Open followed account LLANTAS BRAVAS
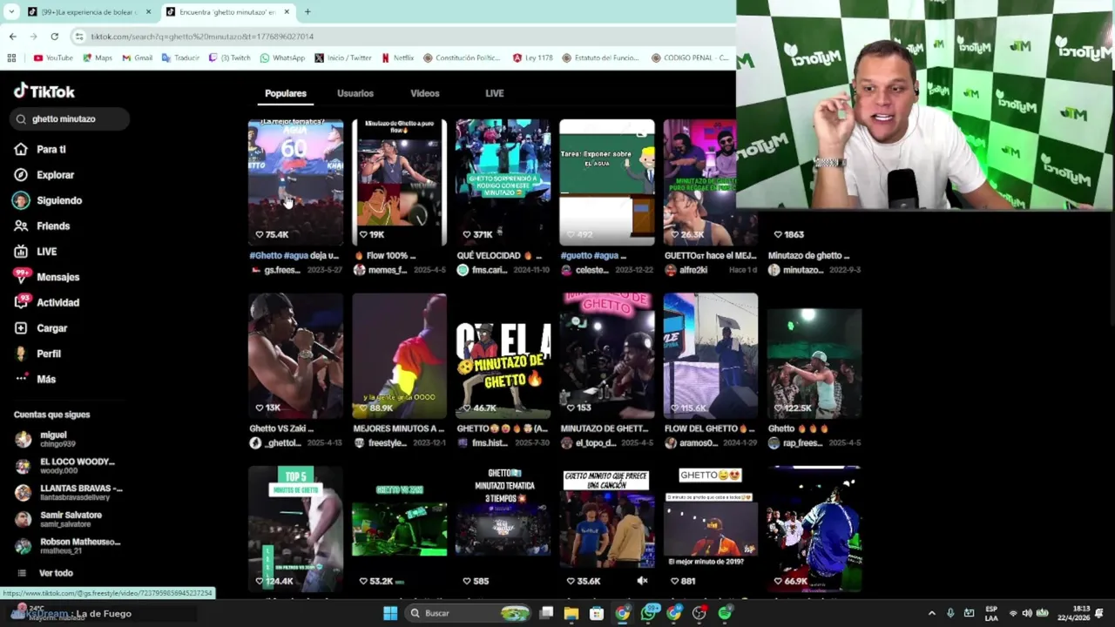 [x=70, y=492]
